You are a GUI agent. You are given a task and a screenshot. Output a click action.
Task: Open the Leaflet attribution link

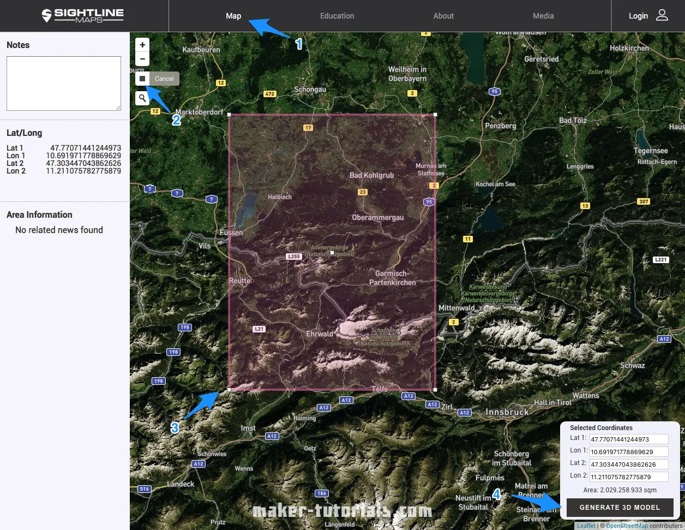(586, 525)
